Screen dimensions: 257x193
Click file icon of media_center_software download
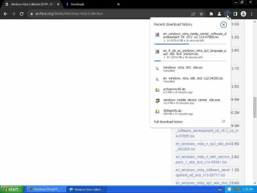click(157, 35)
